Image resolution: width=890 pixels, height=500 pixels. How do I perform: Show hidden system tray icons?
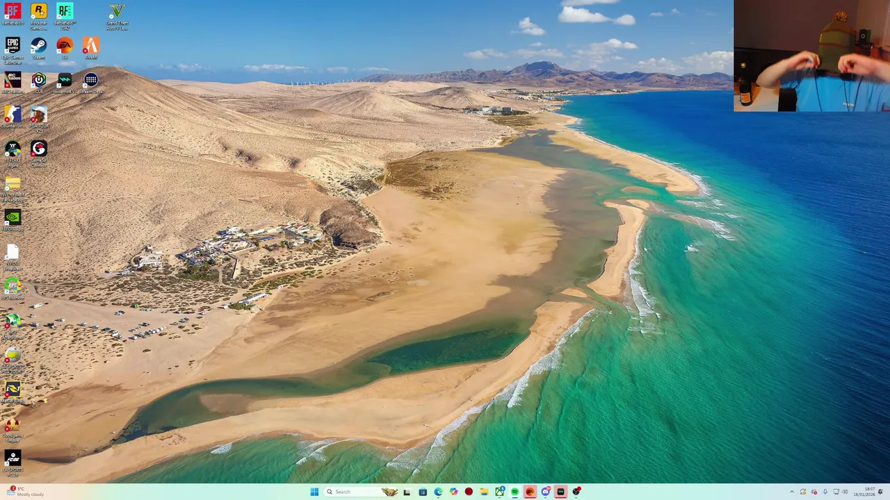click(x=792, y=492)
